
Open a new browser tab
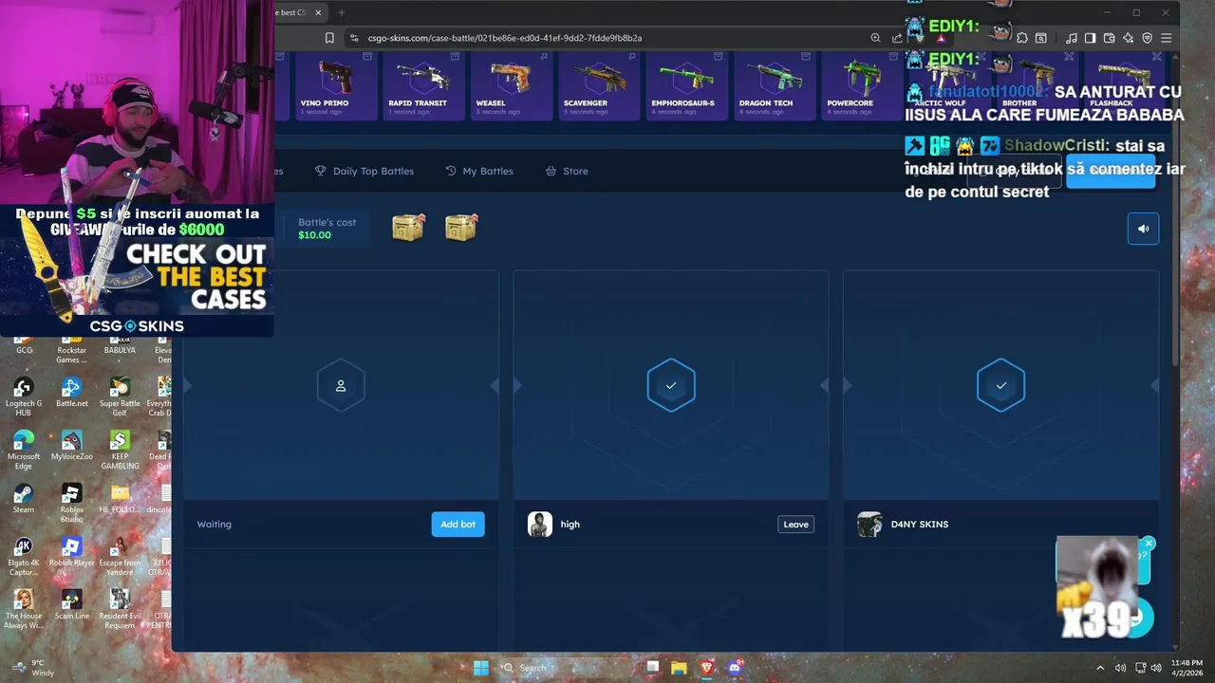[x=342, y=12]
